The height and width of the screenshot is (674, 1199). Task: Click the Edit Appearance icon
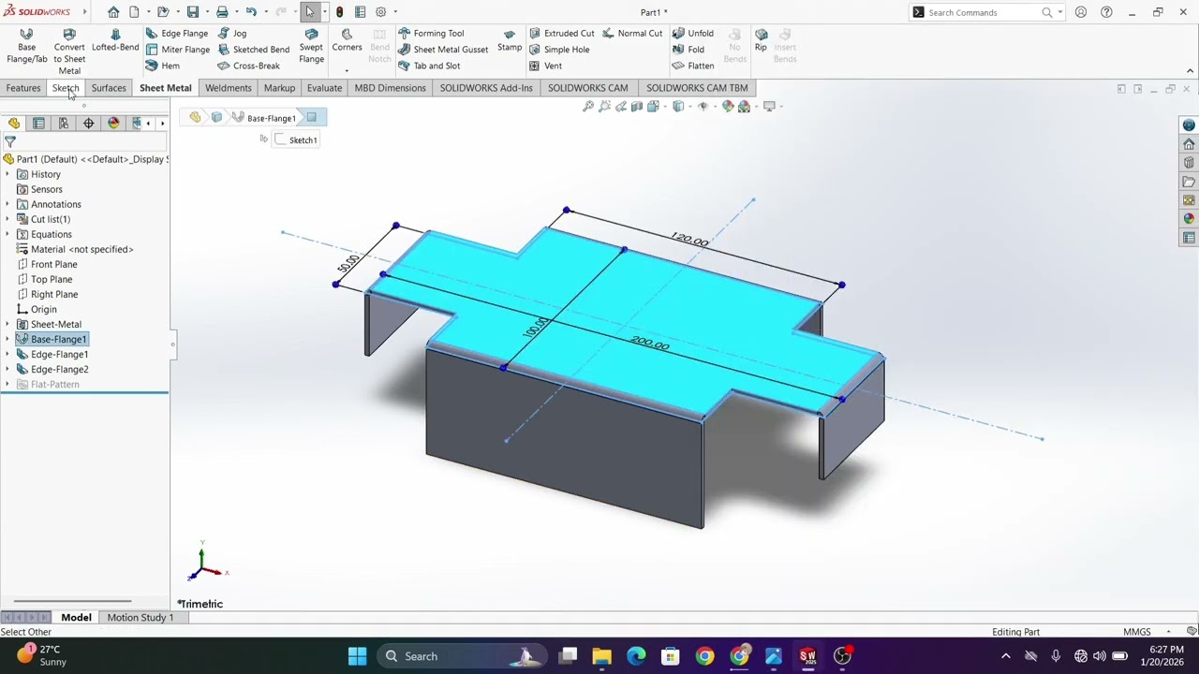click(x=728, y=107)
